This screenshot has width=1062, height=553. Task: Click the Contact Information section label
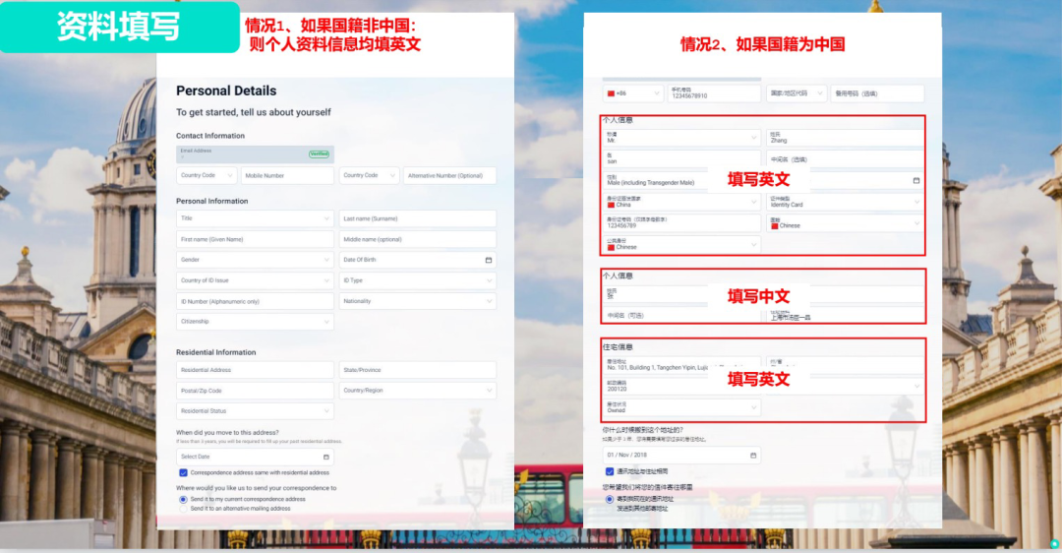(x=210, y=136)
